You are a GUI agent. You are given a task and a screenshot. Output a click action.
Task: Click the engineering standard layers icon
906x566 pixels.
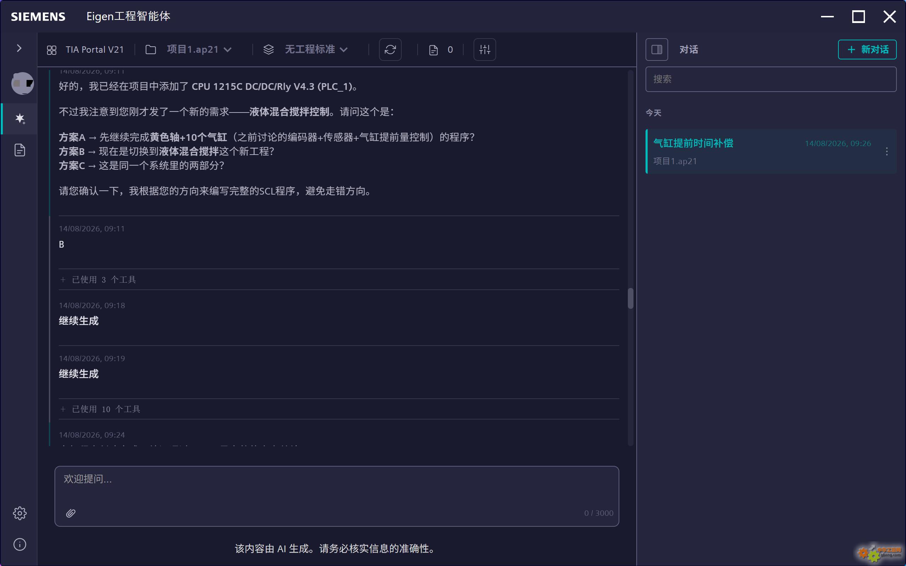coord(268,50)
